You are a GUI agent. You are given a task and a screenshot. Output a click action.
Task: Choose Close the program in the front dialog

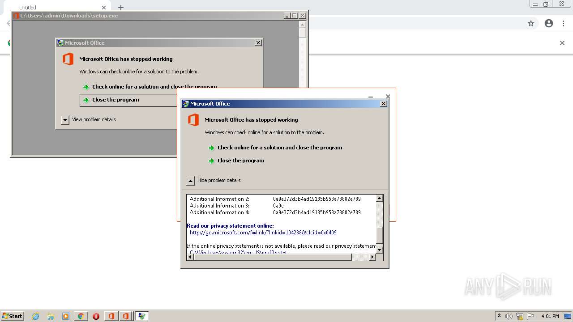coord(241,161)
